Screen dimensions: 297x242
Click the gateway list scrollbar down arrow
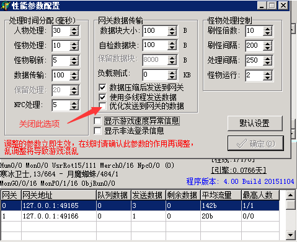291,235
